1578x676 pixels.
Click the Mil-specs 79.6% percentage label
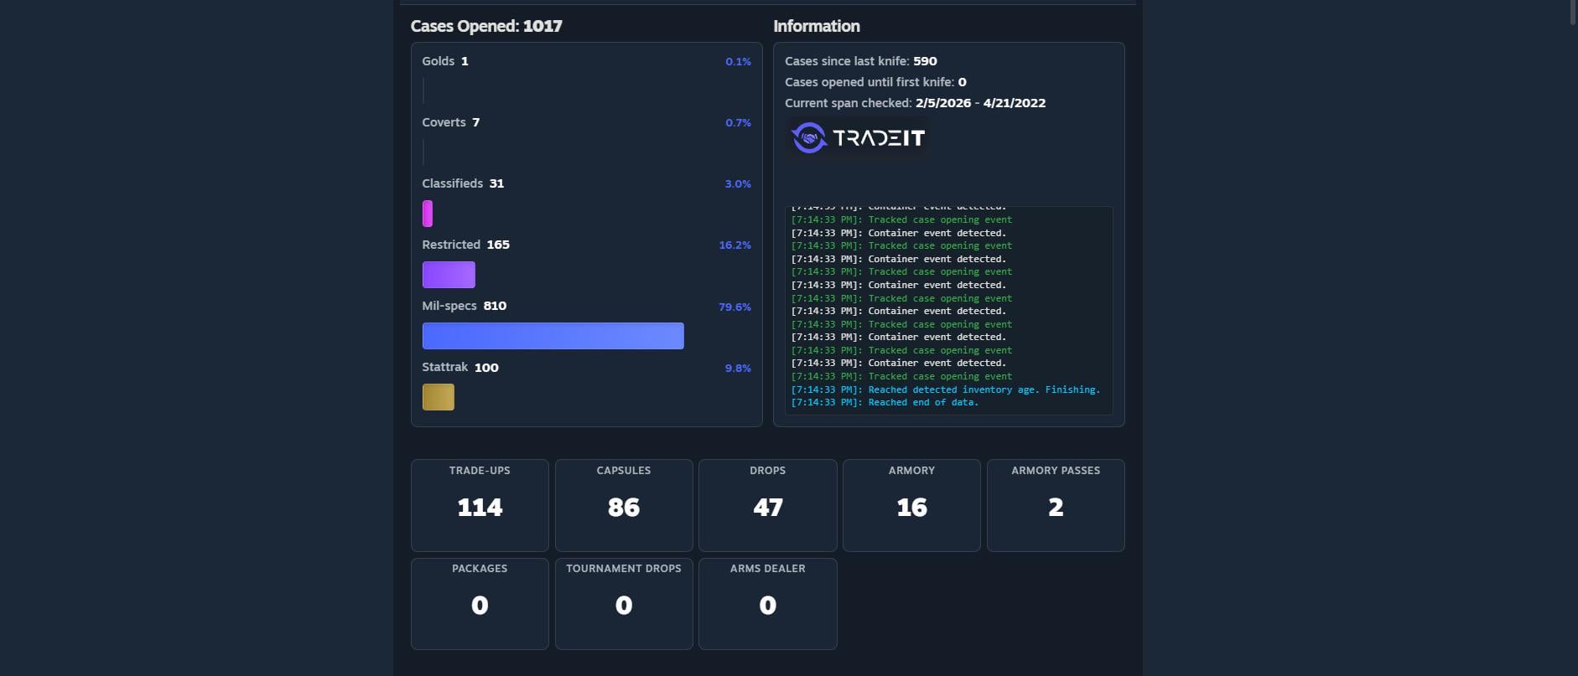click(734, 307)
